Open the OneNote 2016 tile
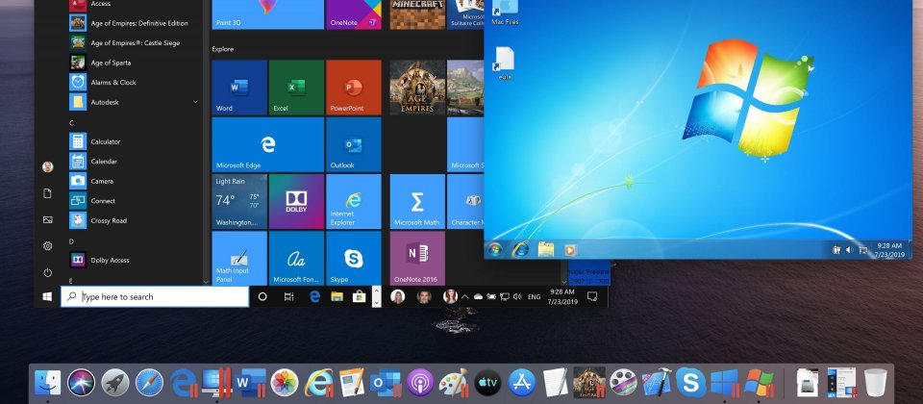This screenshot has width=923, height=404. (416, 258)
